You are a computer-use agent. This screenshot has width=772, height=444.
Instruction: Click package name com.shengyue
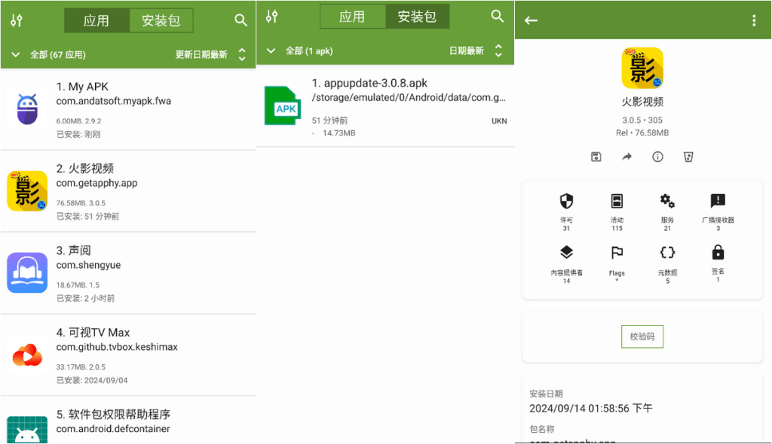point(88,265)
